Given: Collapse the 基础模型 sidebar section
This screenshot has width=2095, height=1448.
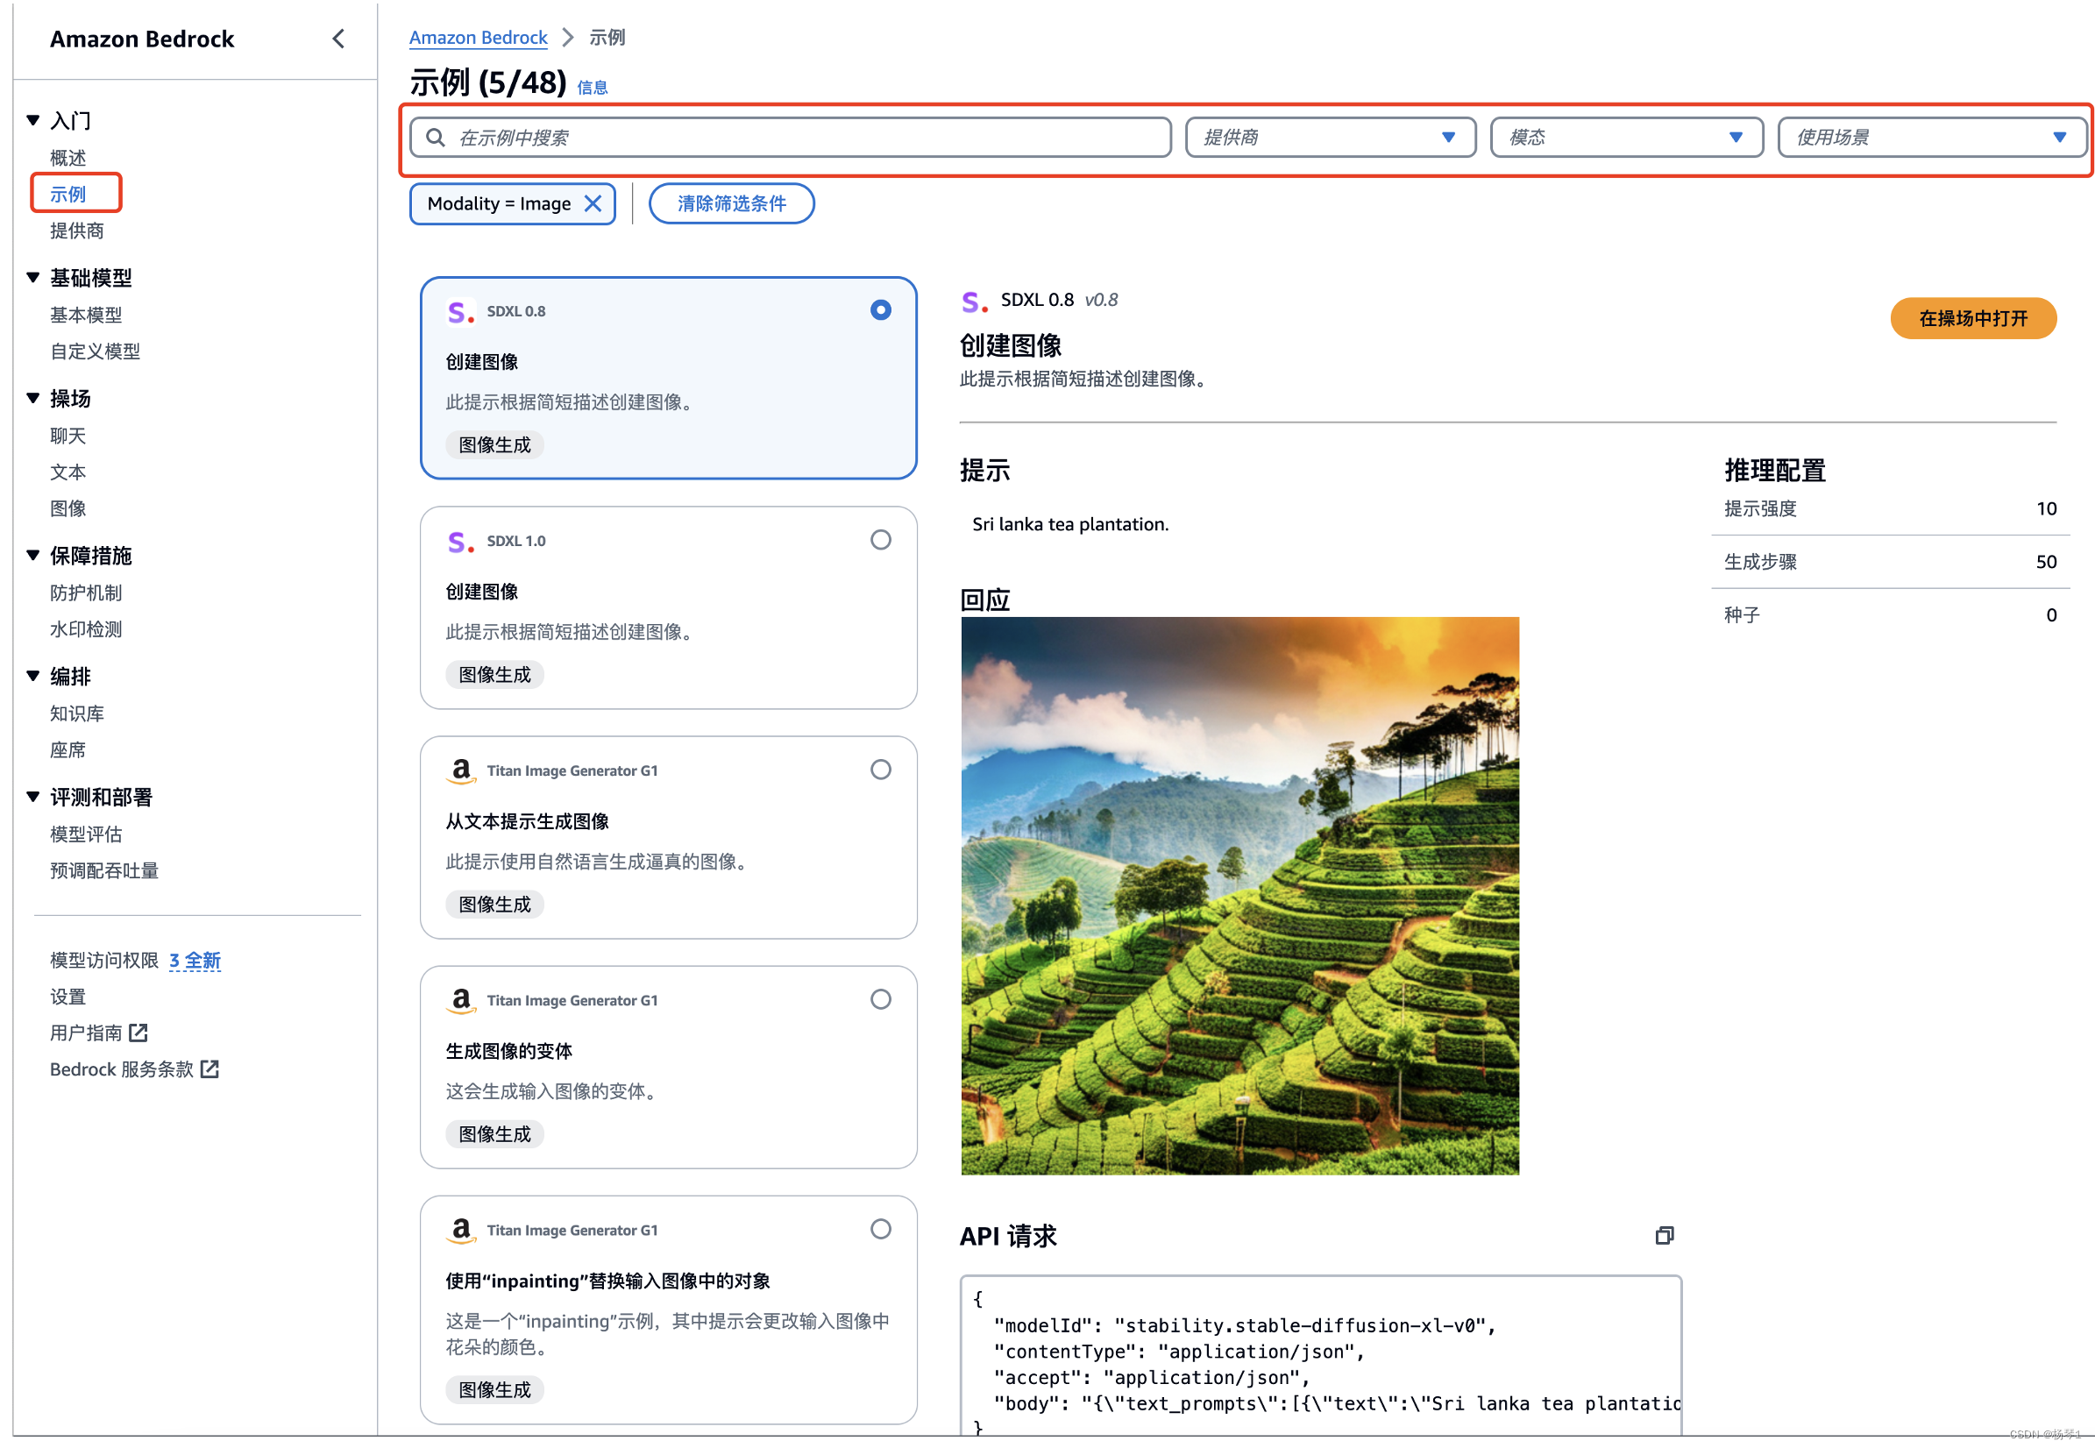Looking at the screenshot, I should click(33, 277).
